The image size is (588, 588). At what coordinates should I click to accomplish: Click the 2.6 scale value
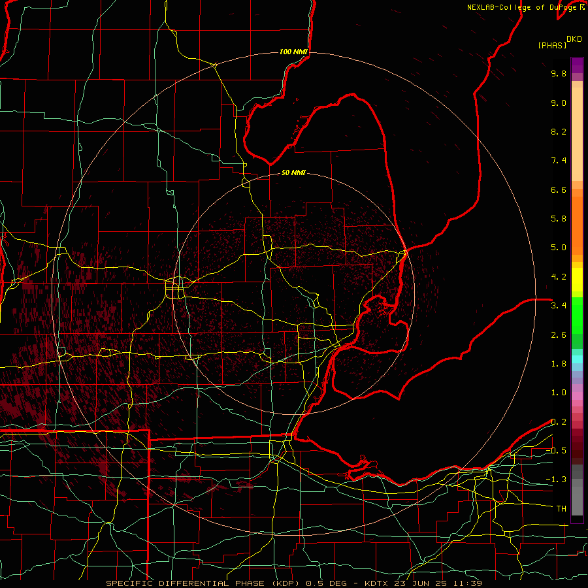(559, 335)
